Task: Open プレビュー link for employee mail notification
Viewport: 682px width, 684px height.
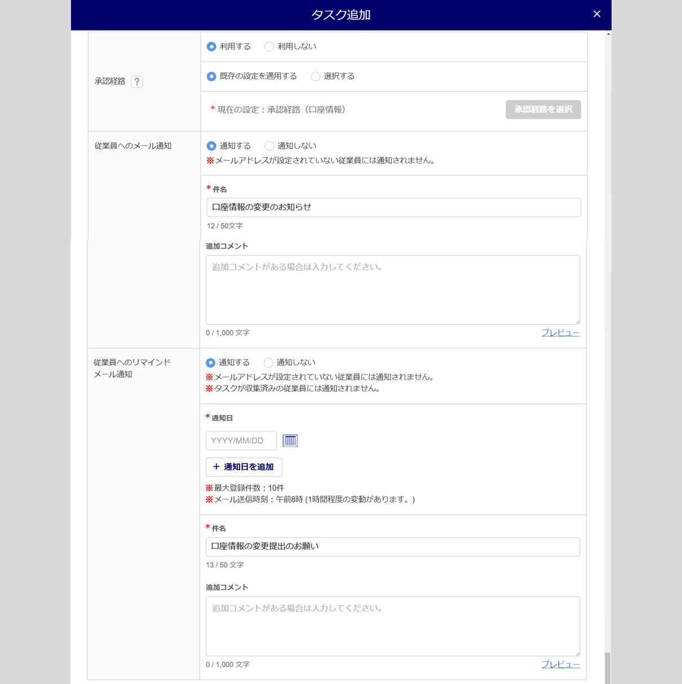Action: (x=560, y=333)
